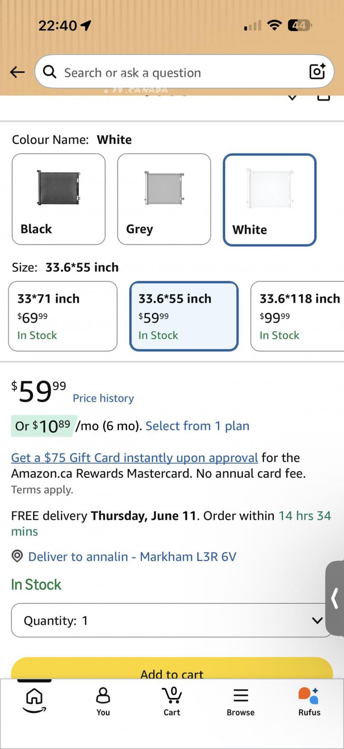
Task: Open Select from 1 plan link
Action: tap(197, 426)
